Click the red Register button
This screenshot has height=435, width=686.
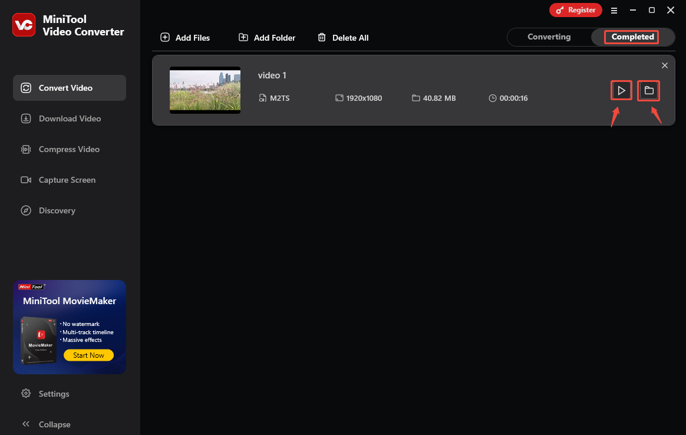(x=576, y=10)
